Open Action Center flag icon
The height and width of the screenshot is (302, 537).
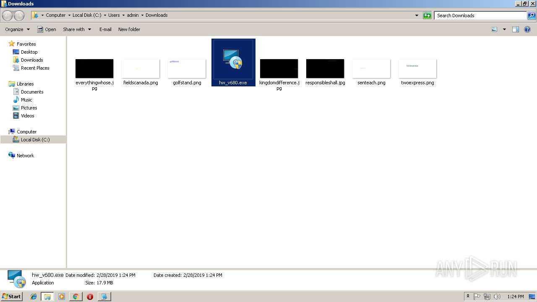click(477, 297)
